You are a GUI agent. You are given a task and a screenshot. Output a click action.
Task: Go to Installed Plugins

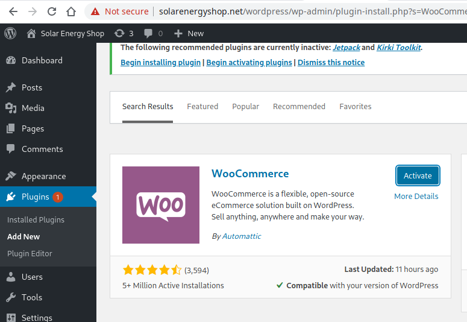point(36,220)
